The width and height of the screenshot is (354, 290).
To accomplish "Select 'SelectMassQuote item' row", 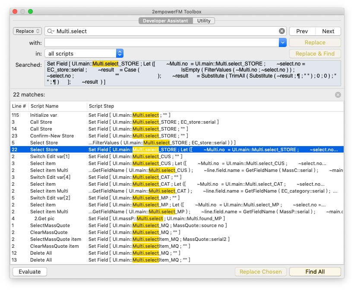I will pos(177,239).
